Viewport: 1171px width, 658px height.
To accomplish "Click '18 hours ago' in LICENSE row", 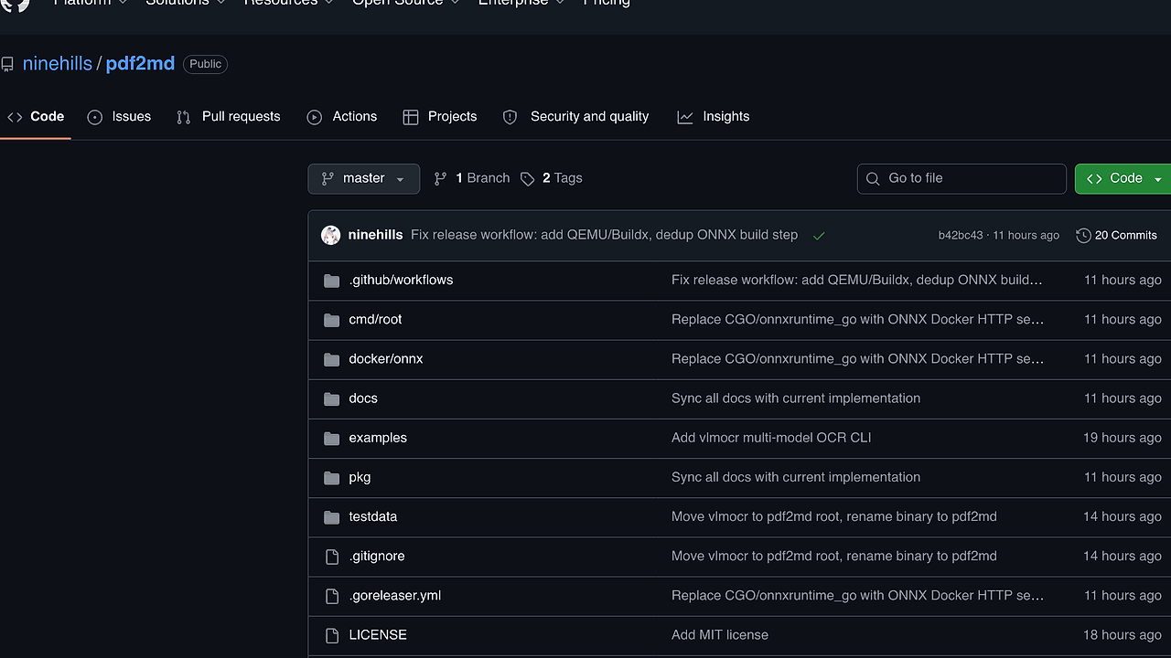I will pyautogui.click(x=1123, y=634).
